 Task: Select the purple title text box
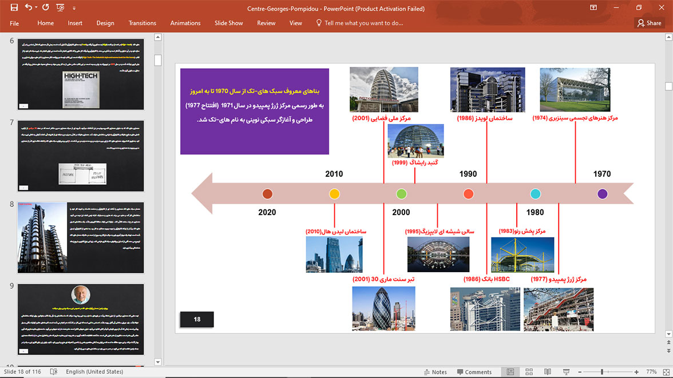[x=255, y=111]
